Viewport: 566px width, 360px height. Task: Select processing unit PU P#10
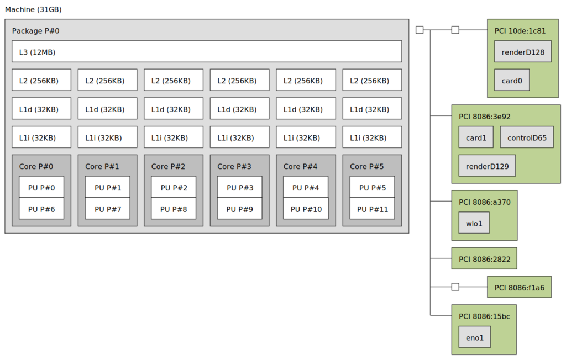coord(306,209)
